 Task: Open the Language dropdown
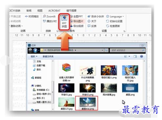coord(115,16)
